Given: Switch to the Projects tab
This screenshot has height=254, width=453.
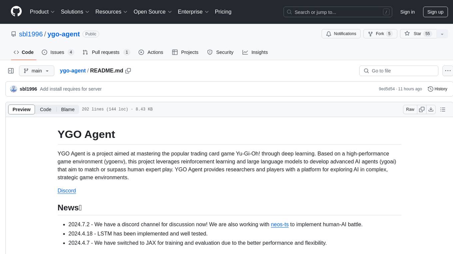Looking at the screenshot, I should 185,52.
